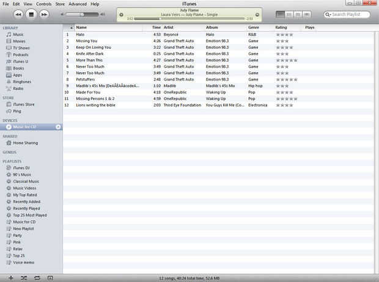Open the File menu
This screenshot has height=282, width=379.
tap(6, 4)
